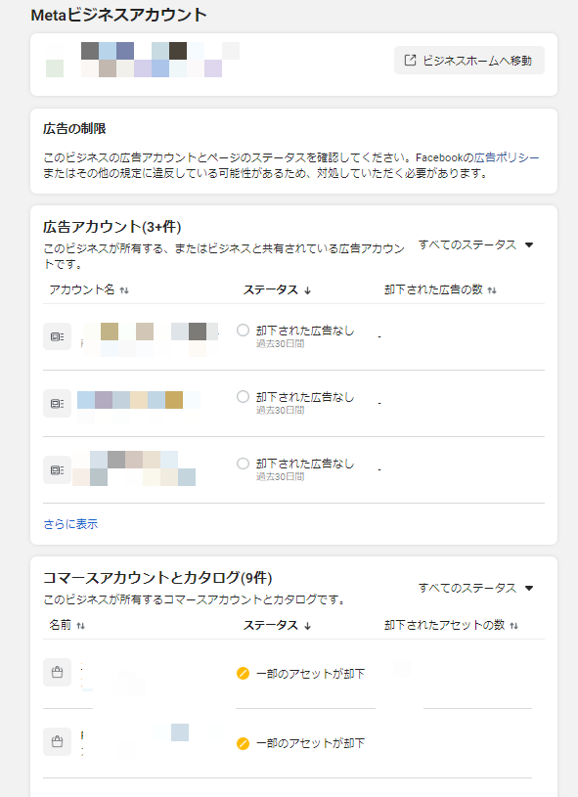Click the 広告の制限 heading
The image size is (578, 797).
click(74, 129)
